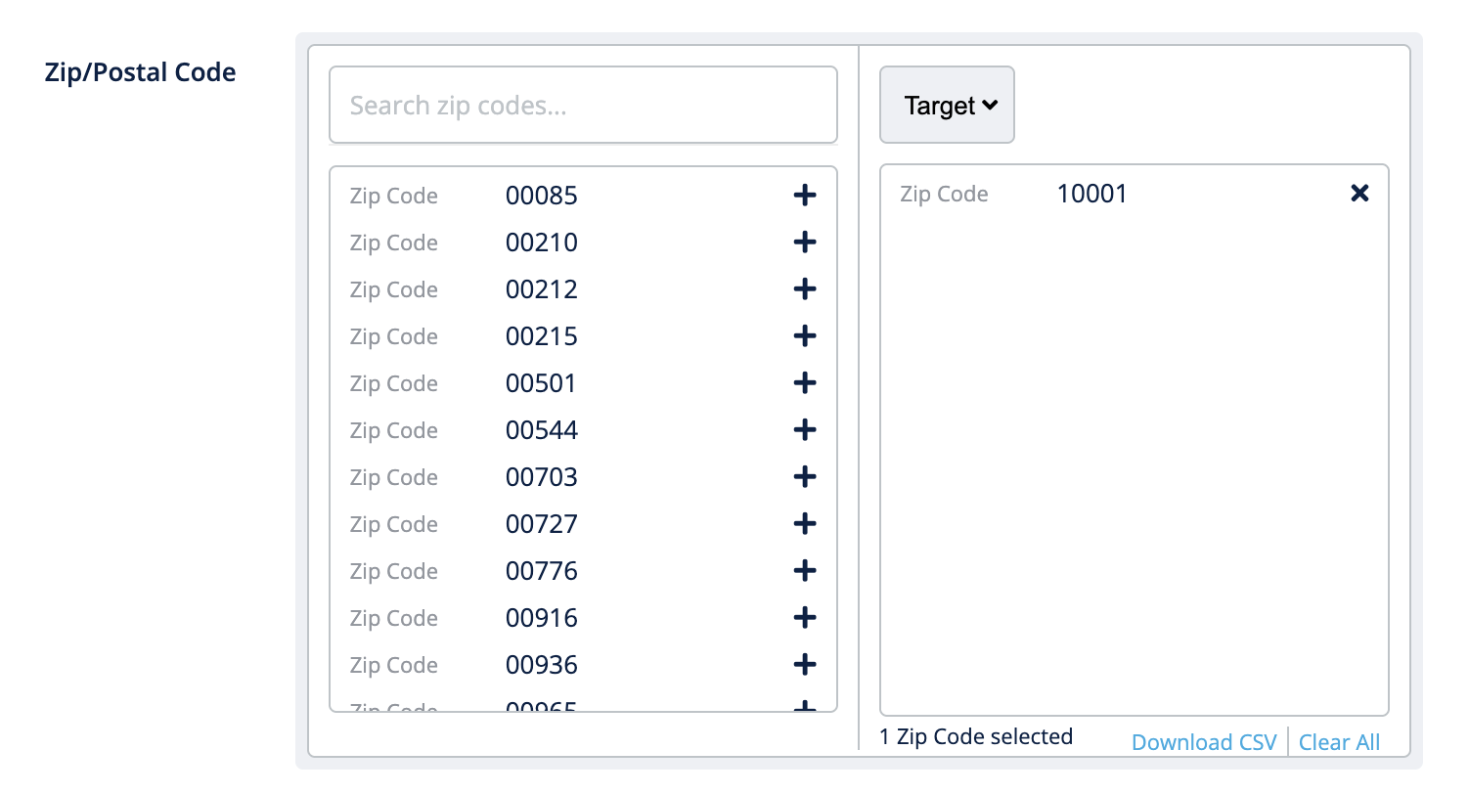This screenshot has height=794, width=1469.
Task: Add zip code 00544 via plus icon
Action: [804, 430]
